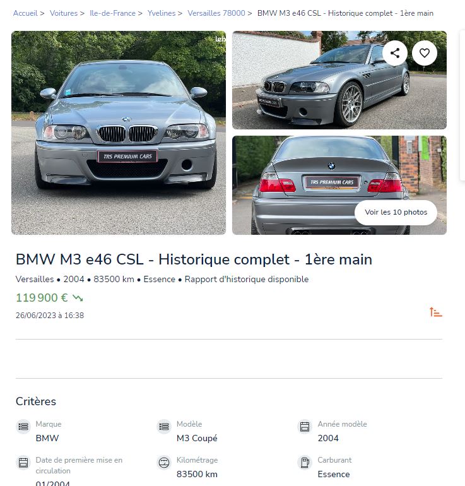Open the Accueil breadcrumb link
Image resolution: width=465 pixels, height=486 pixels.
click(25, 13)
